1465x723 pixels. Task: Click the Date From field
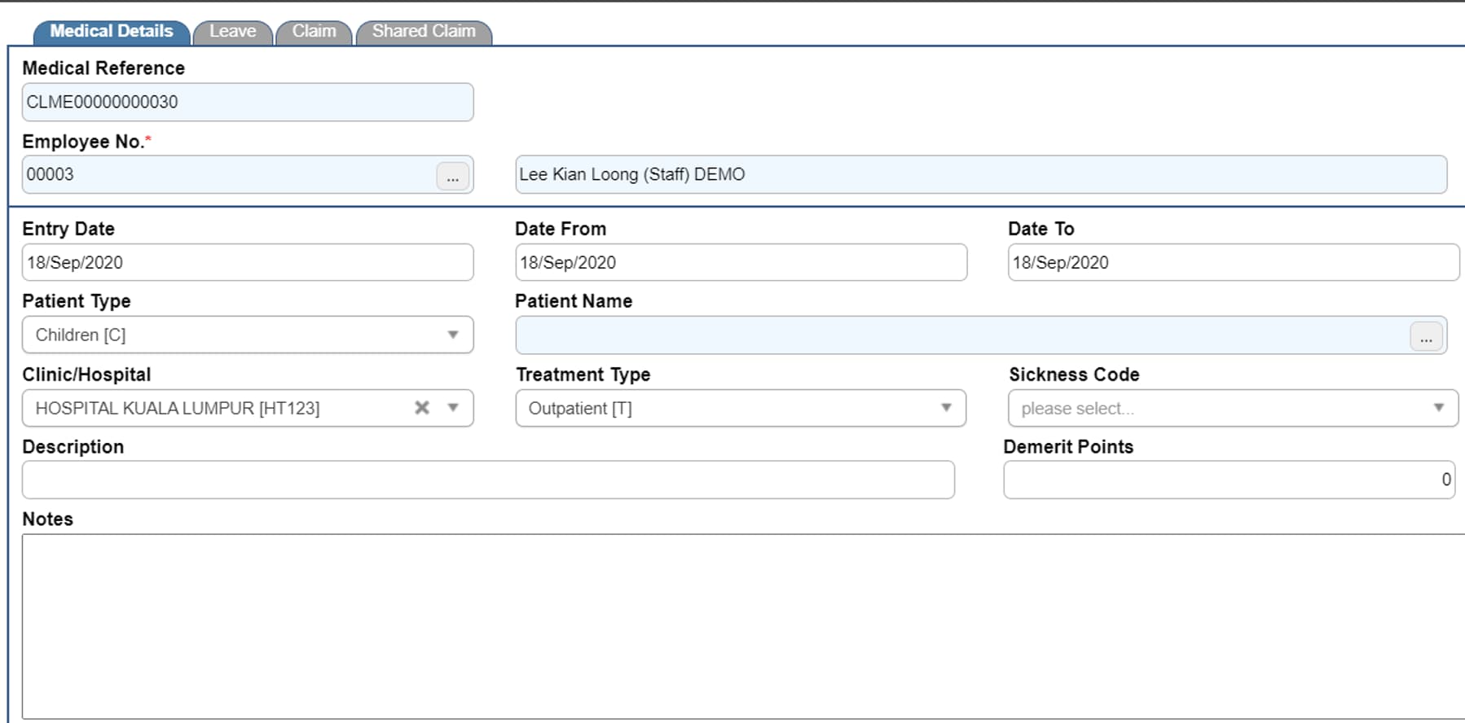741,262
